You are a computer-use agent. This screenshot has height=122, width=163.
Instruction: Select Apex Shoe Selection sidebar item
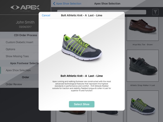click(x=18, y=70)
